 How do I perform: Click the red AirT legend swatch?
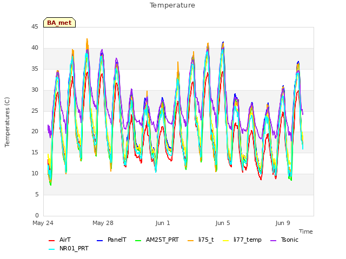tap(51, 241)
